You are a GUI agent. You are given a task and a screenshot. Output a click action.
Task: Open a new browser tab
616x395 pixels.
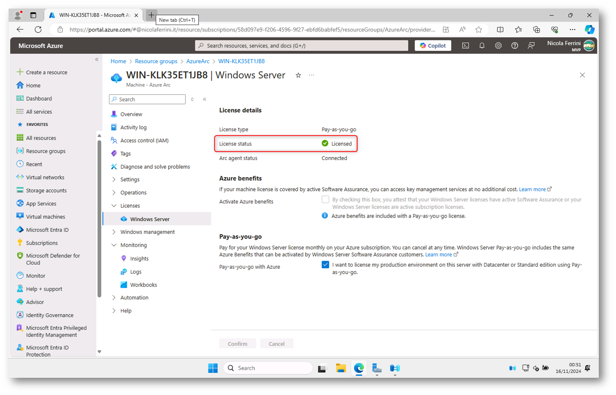pos(151,15)
